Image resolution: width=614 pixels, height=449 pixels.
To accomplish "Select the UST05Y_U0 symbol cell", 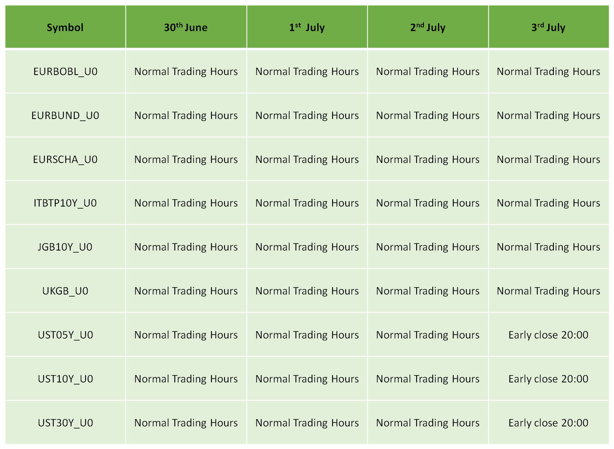I will pos(65,335).
